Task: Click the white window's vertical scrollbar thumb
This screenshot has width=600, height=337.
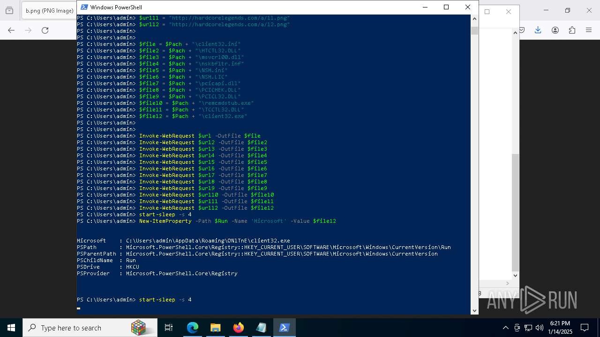Action: coord(516,212)
